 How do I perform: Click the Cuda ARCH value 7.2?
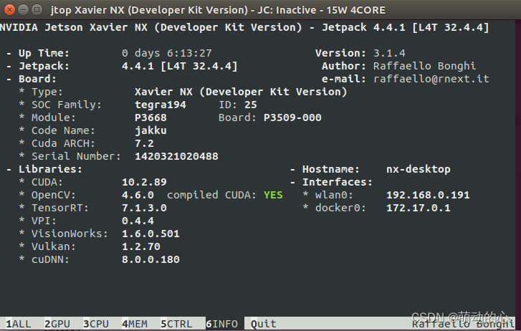144,143
